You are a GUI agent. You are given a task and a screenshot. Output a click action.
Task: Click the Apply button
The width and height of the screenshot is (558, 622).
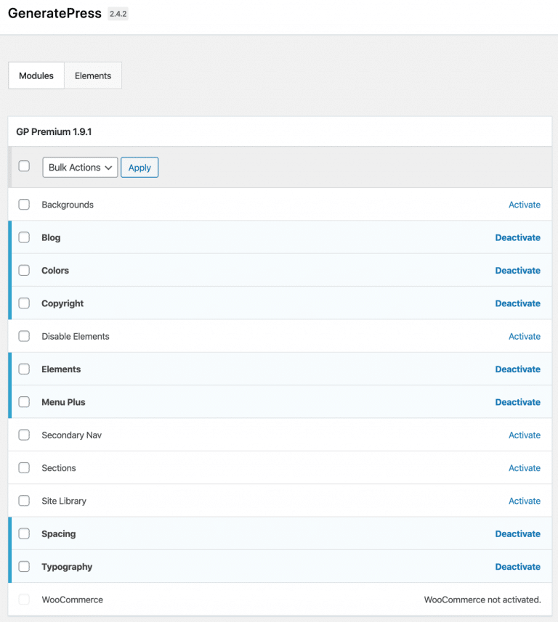pyautogui.click(x=139, y=167)
